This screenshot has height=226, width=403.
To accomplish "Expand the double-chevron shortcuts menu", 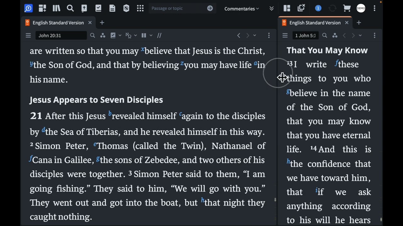I will click(271, 8).
